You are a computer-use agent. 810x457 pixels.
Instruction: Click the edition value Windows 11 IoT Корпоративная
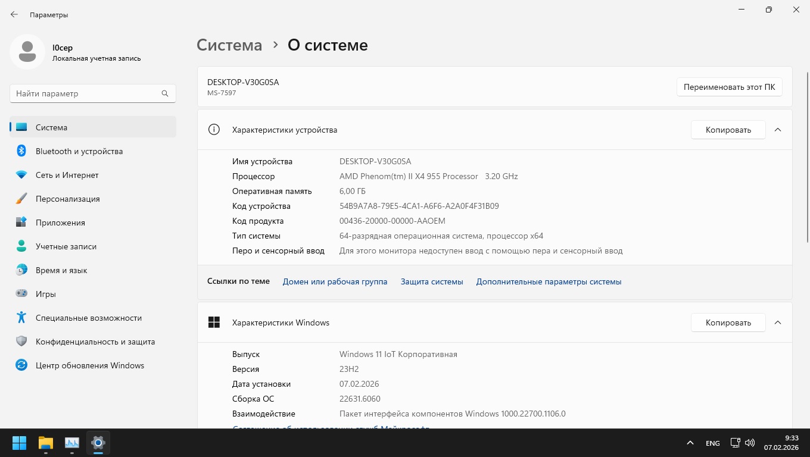398,354
